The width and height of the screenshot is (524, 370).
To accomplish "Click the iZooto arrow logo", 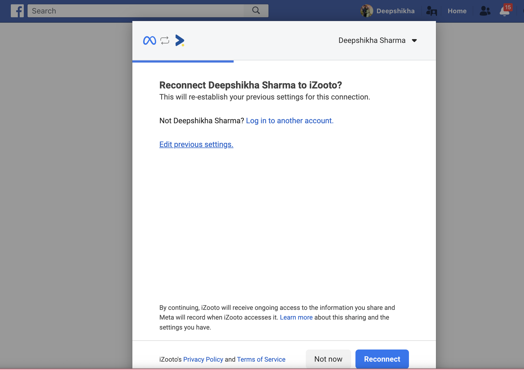I will coord(180,40).
